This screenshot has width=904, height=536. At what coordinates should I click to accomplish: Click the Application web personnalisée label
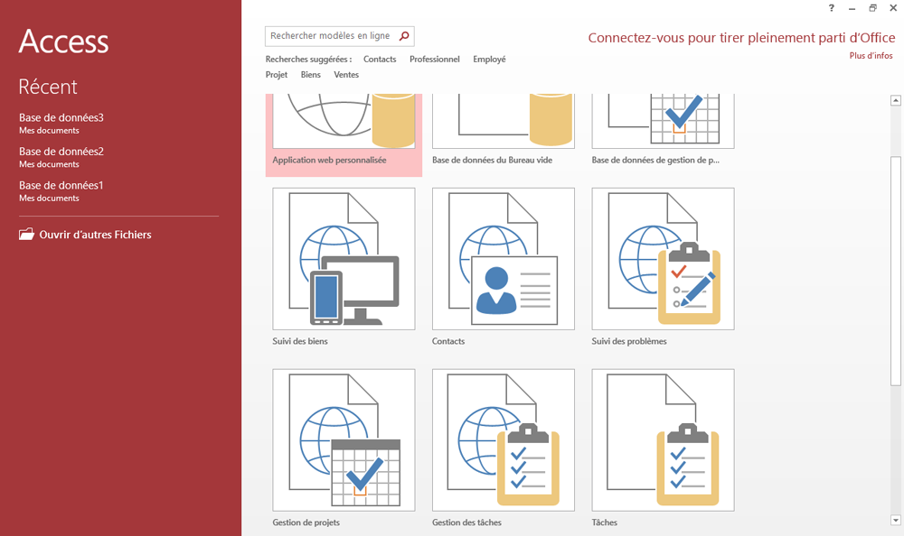pos(329,160)
